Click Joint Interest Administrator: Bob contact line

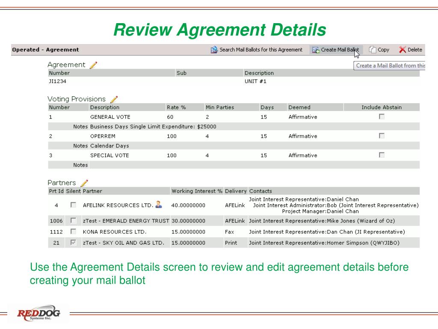coord(336,205)
